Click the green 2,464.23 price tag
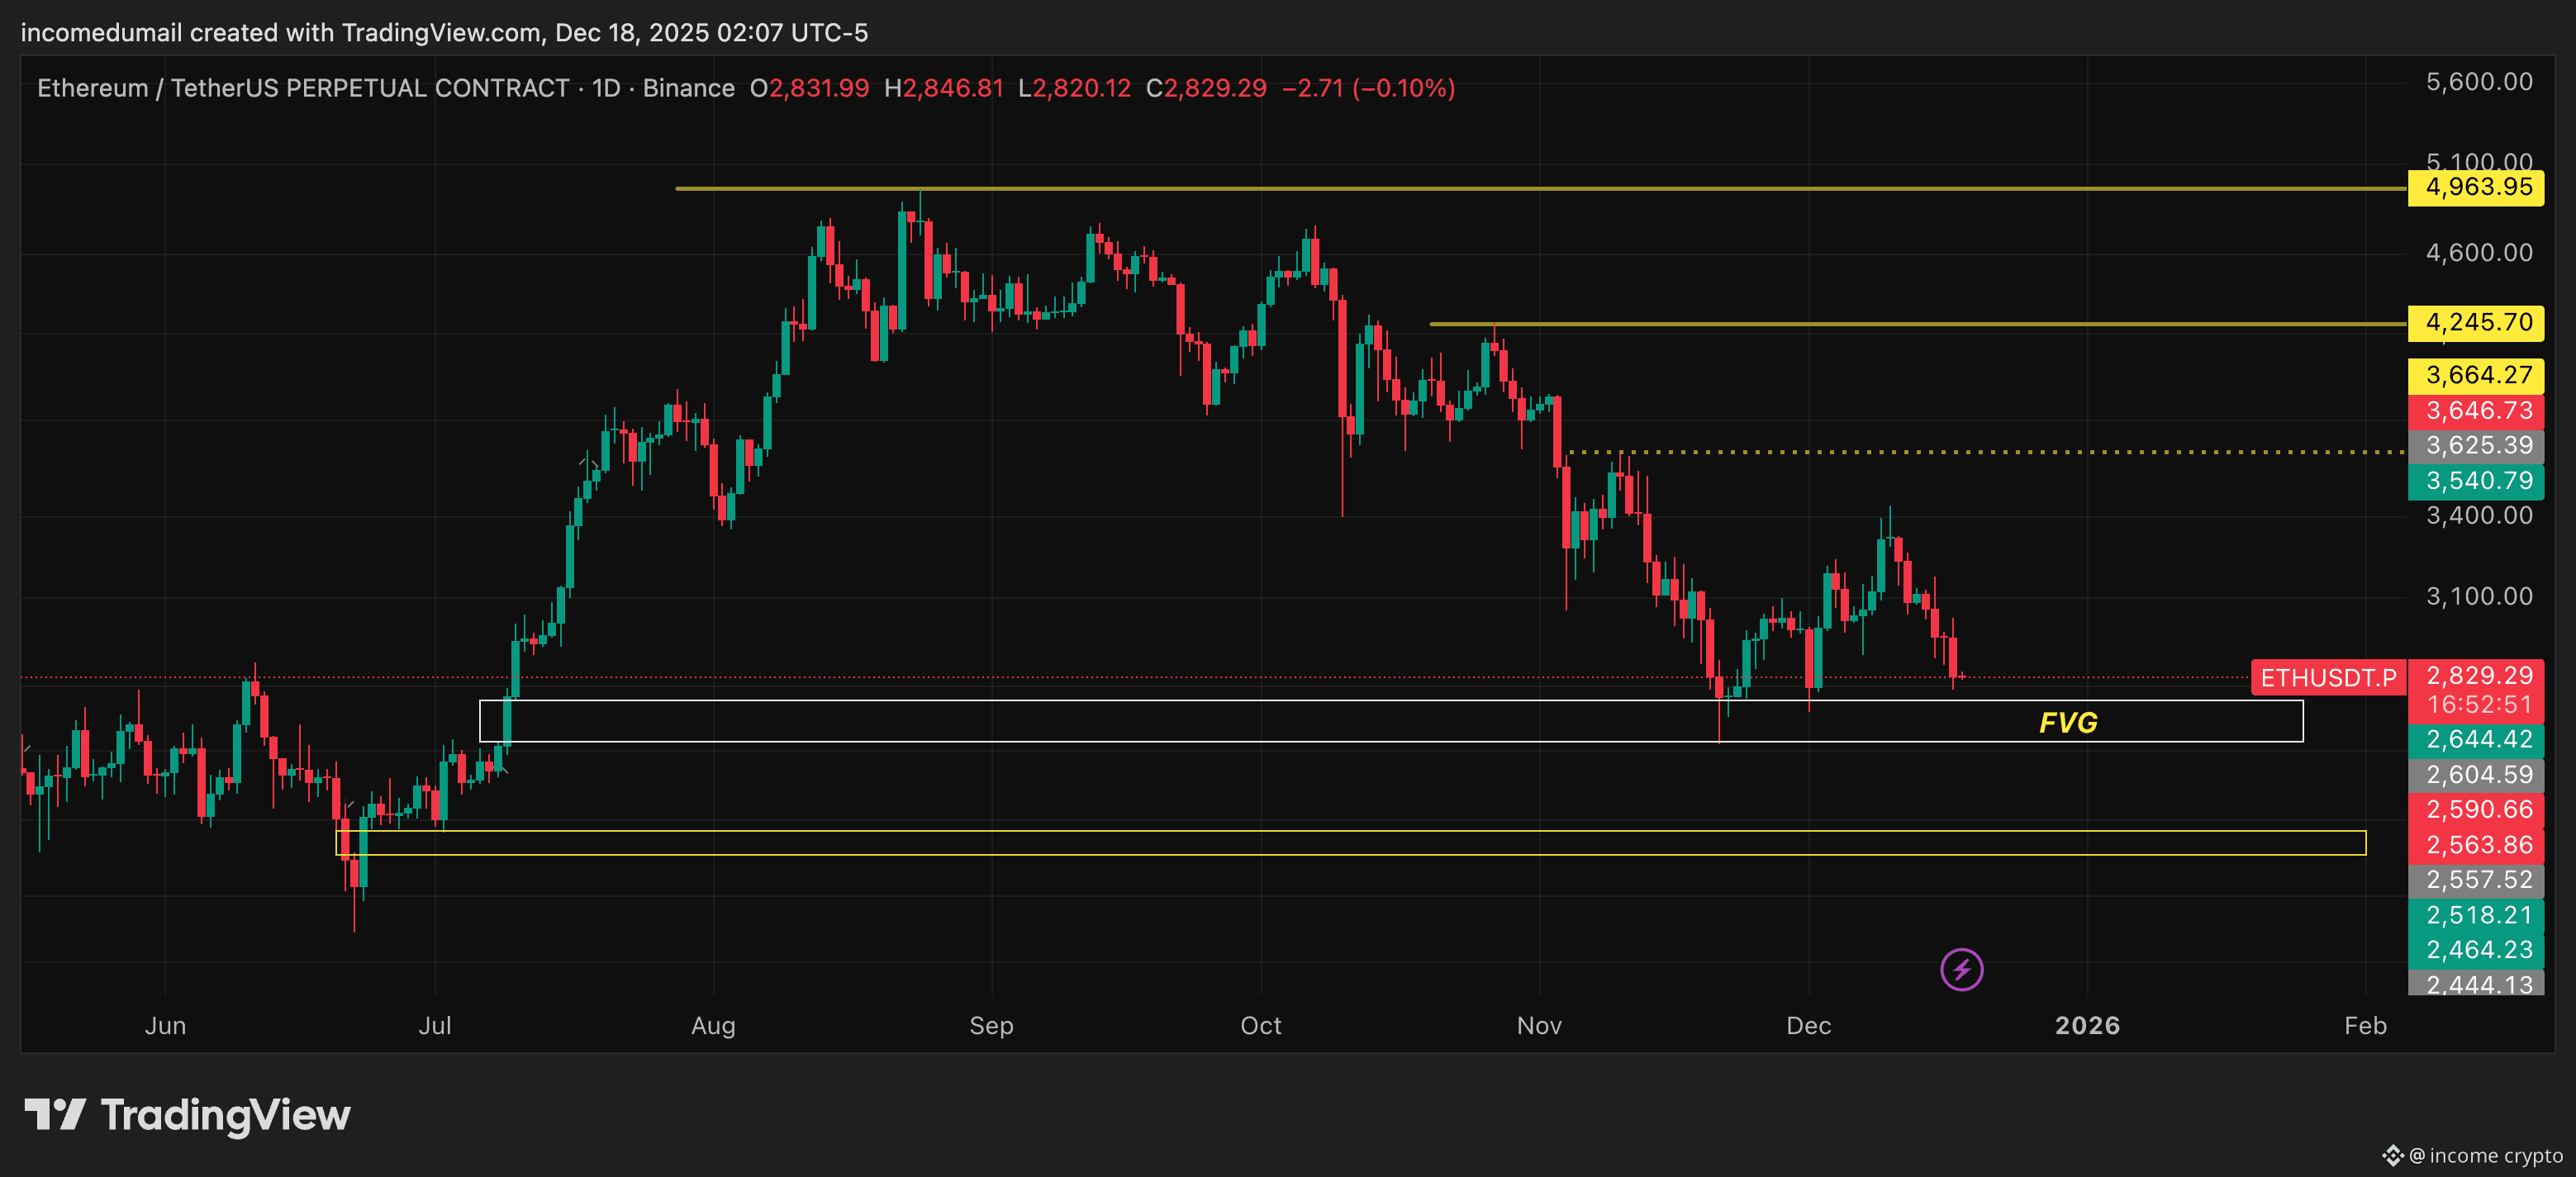 tap(2477, 950)
